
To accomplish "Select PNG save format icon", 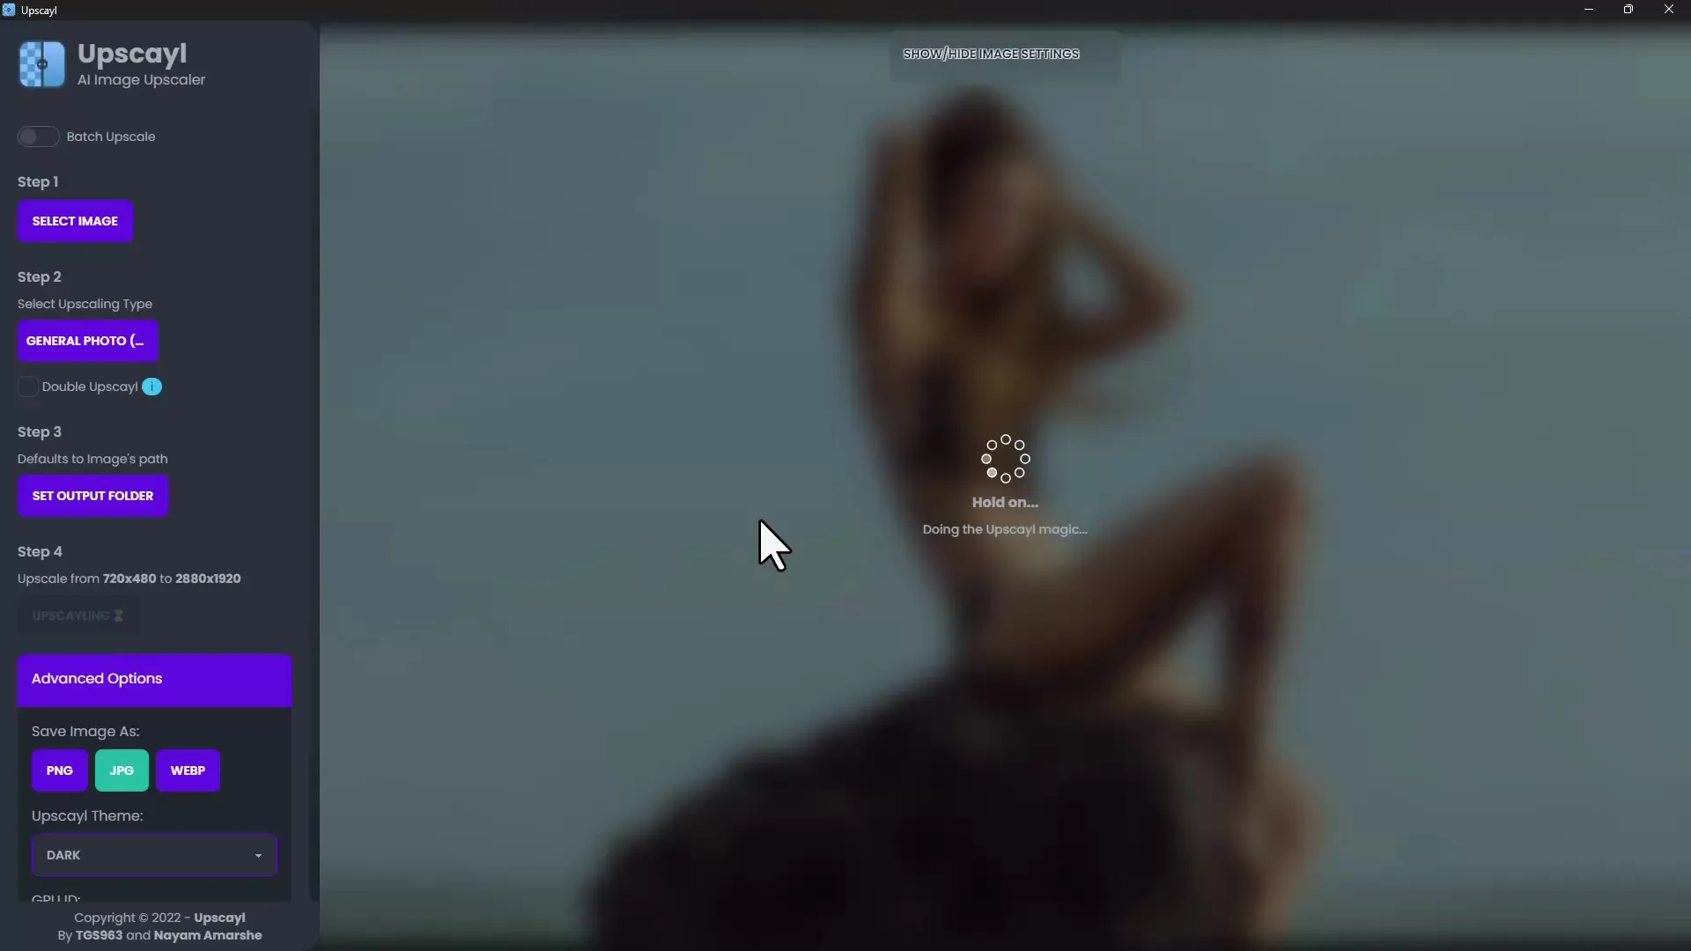I will pyautogui.click(x=58, y=771).
